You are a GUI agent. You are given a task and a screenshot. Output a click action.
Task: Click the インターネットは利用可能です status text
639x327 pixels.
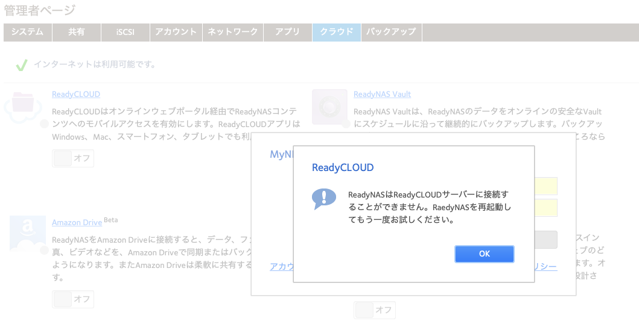click(95, 64)
